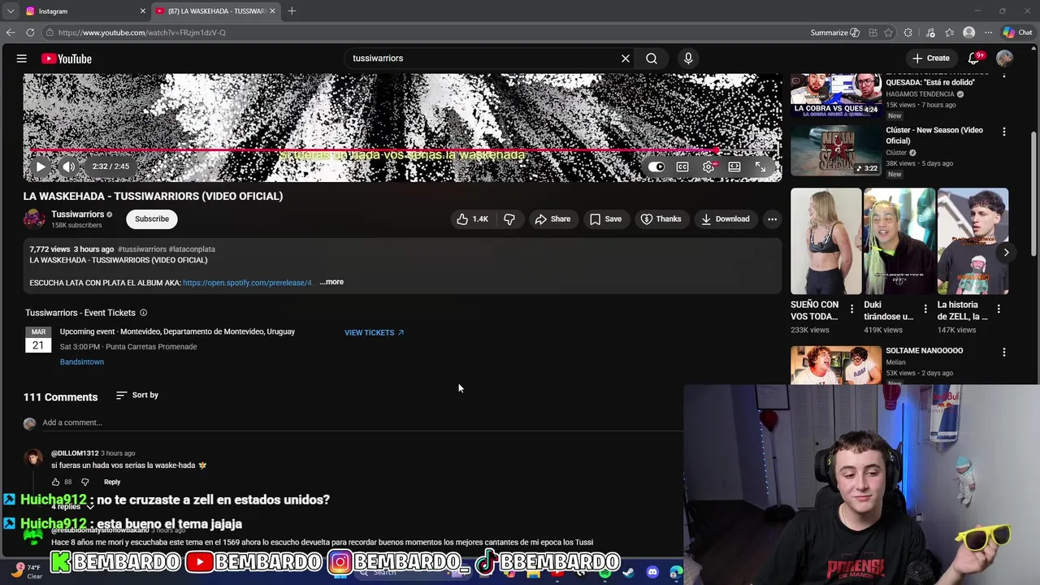
Task: Go back in browser history
Action: click(x=11, y=32)
